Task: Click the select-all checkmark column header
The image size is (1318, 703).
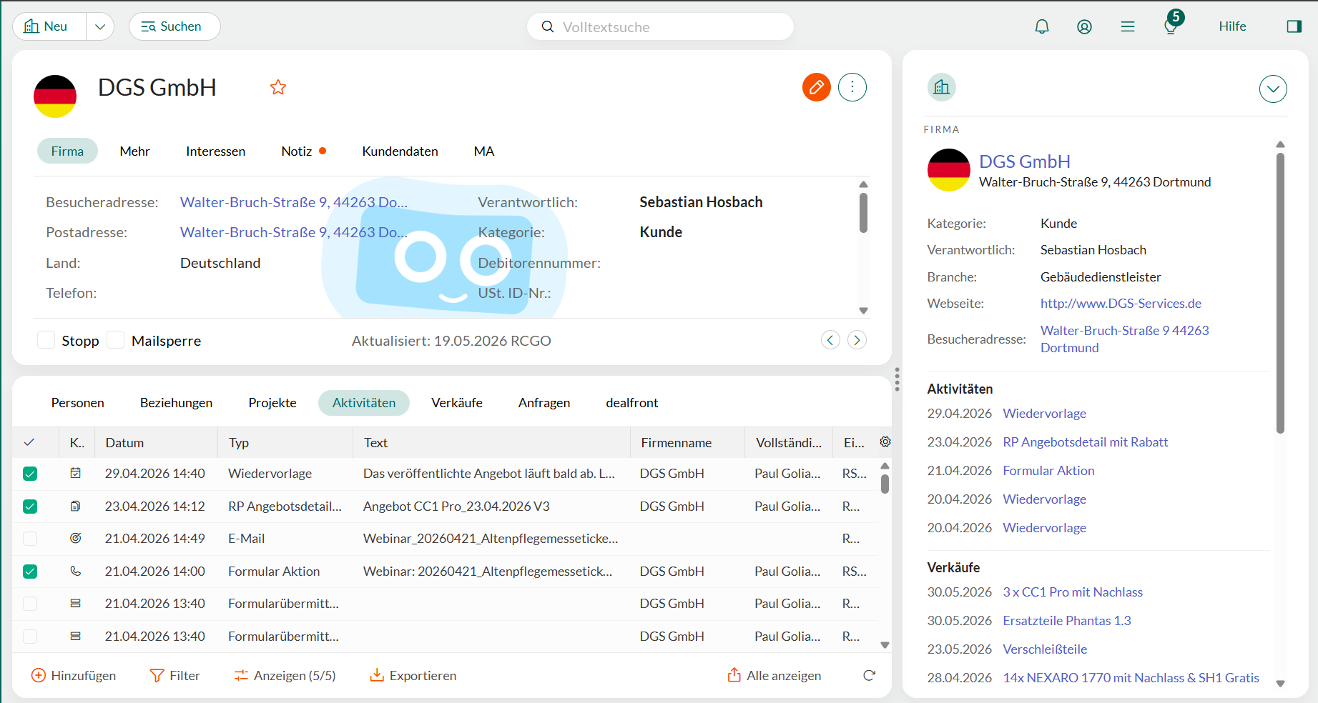Action: (29, 442)
